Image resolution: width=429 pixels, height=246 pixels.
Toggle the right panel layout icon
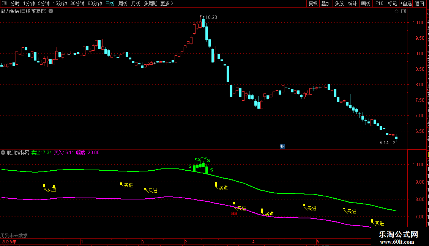tap(404, 11)
